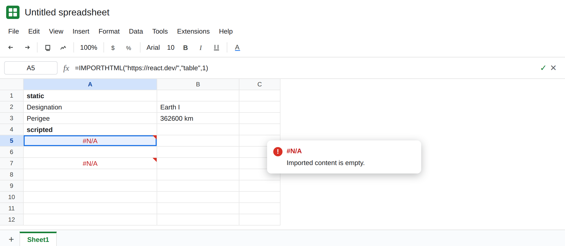The height and width of the screenshot is (246, 565).
Task: Click the 'Designation' cell
Action: [x=90, y=107]
